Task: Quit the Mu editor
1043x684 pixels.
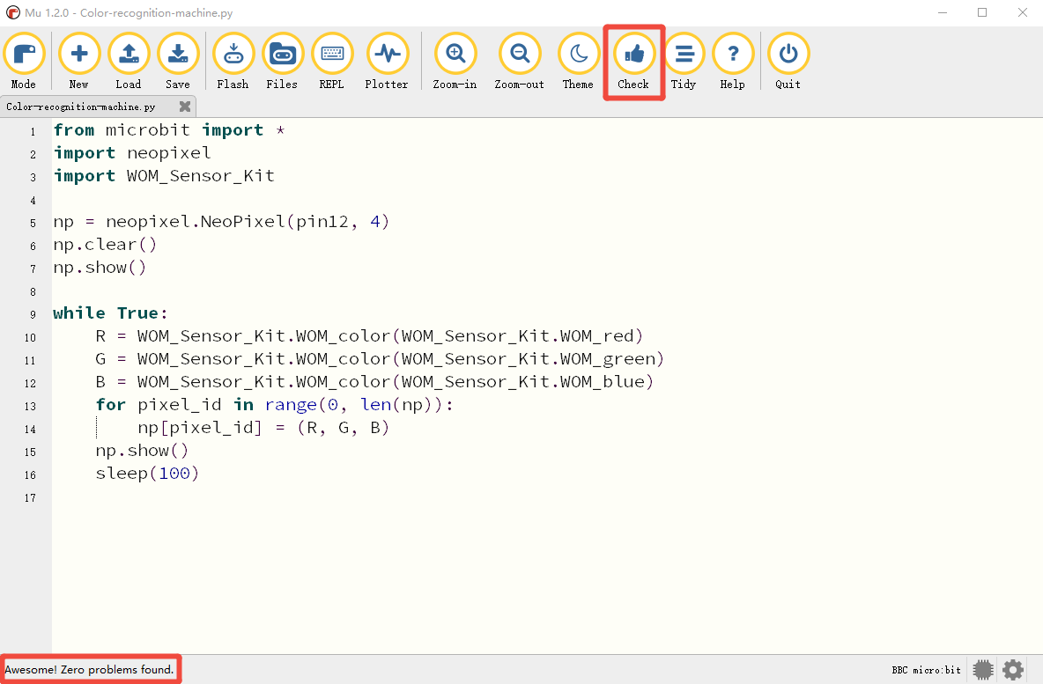Action: pyautogui.click(x=788, y=61)
